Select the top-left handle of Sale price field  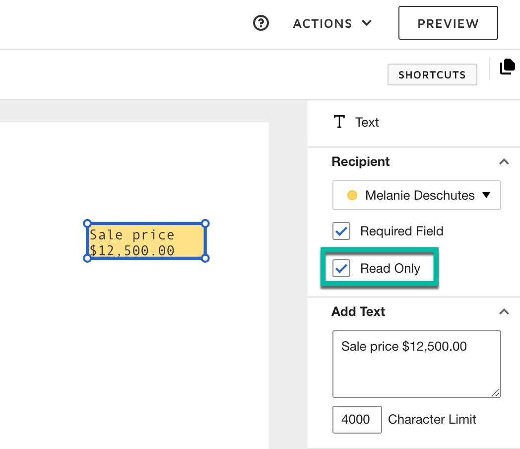(x=87, y=224)
